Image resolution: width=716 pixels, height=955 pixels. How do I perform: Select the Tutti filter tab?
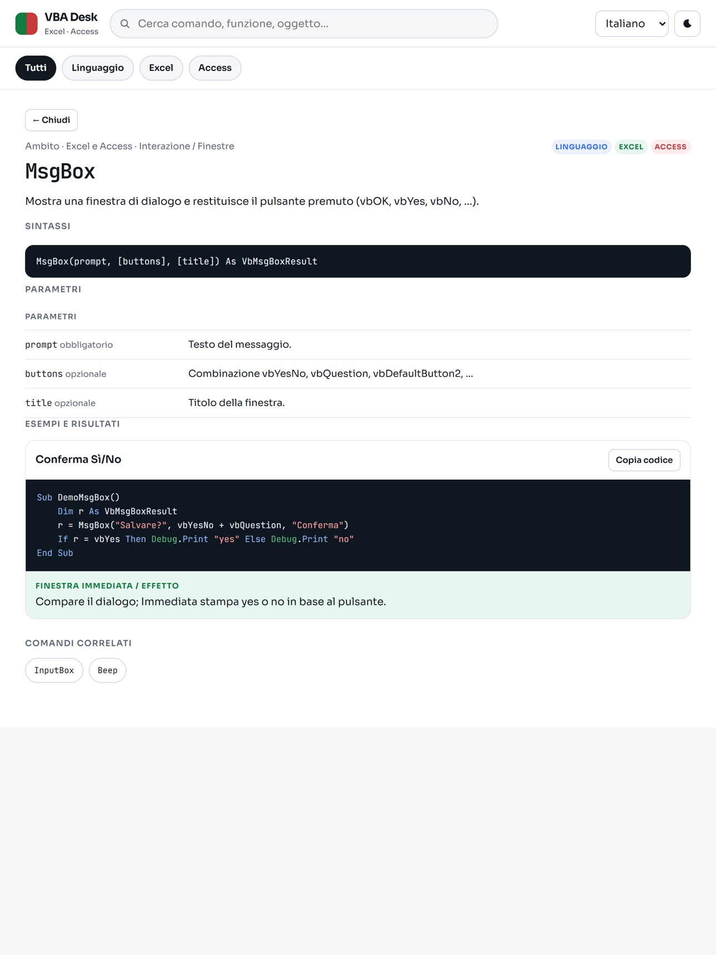[36, 68]
